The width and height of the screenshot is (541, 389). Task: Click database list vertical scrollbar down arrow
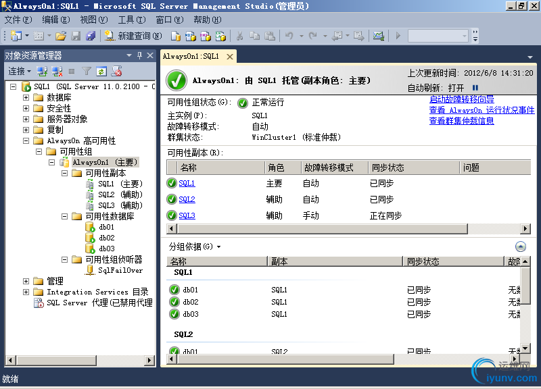(x=525, y=348)
